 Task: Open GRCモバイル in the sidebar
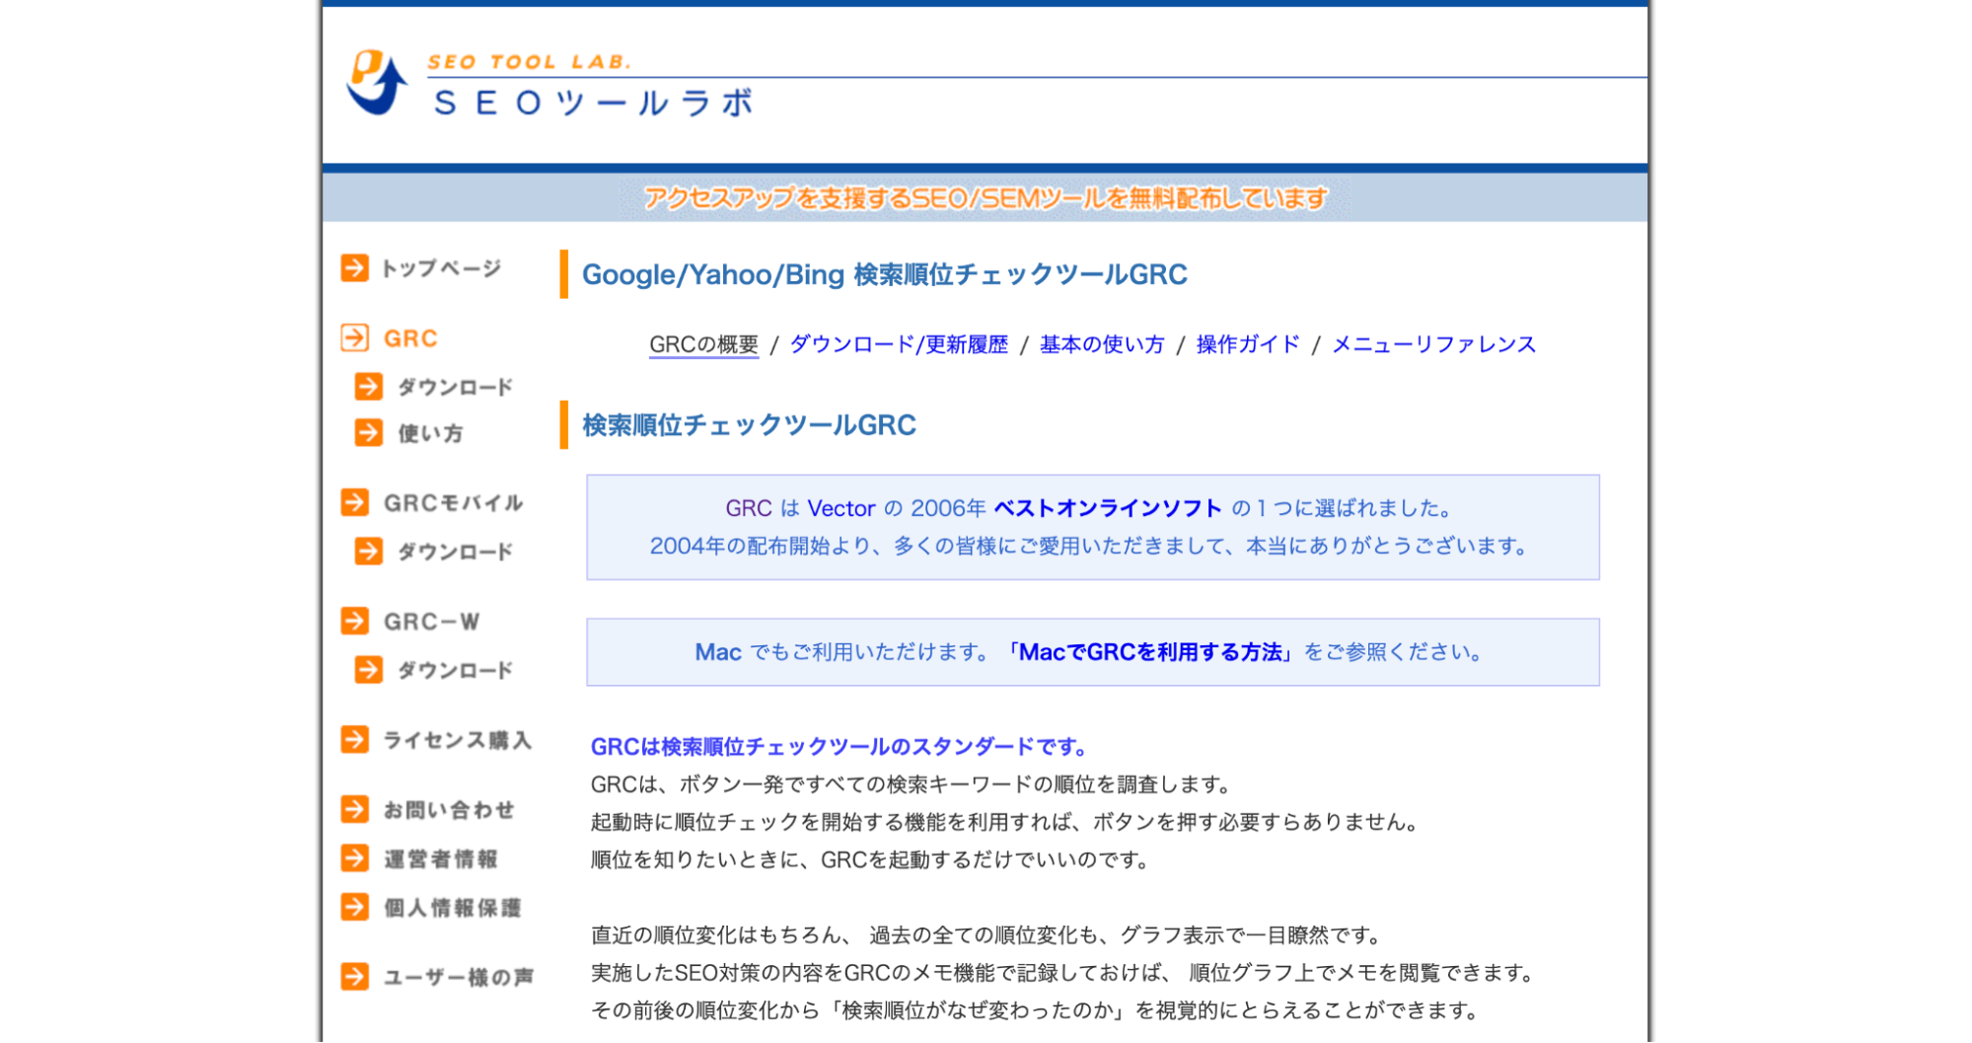454,503
